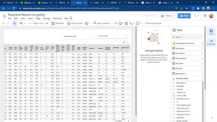Open the table's three-dot options menu
Image resolution: width=217 pixels, height=122 pixels.
(128, 42)
